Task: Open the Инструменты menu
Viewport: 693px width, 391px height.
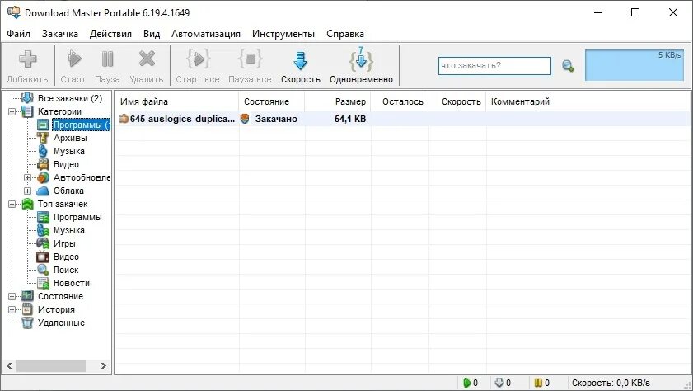Action: click(x=283, y=34)
